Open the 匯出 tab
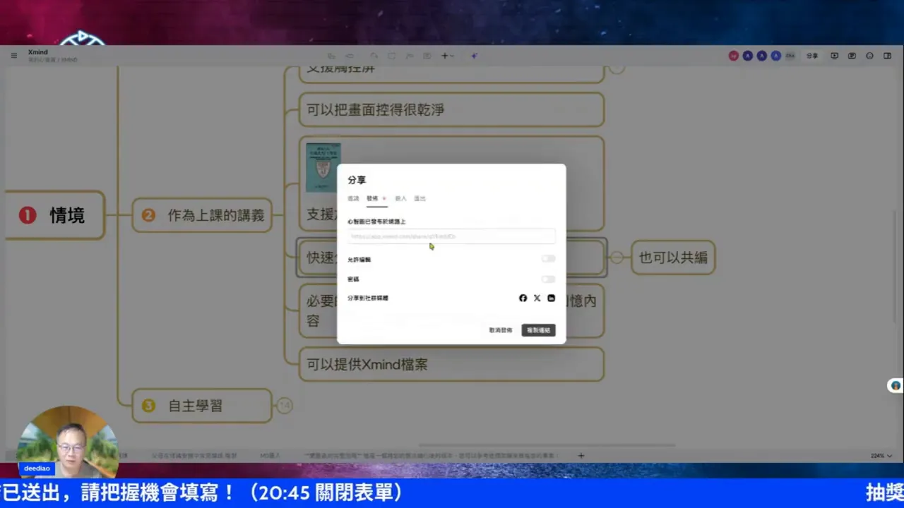Viewport: 904px width, 508px height. click(420, 198)
